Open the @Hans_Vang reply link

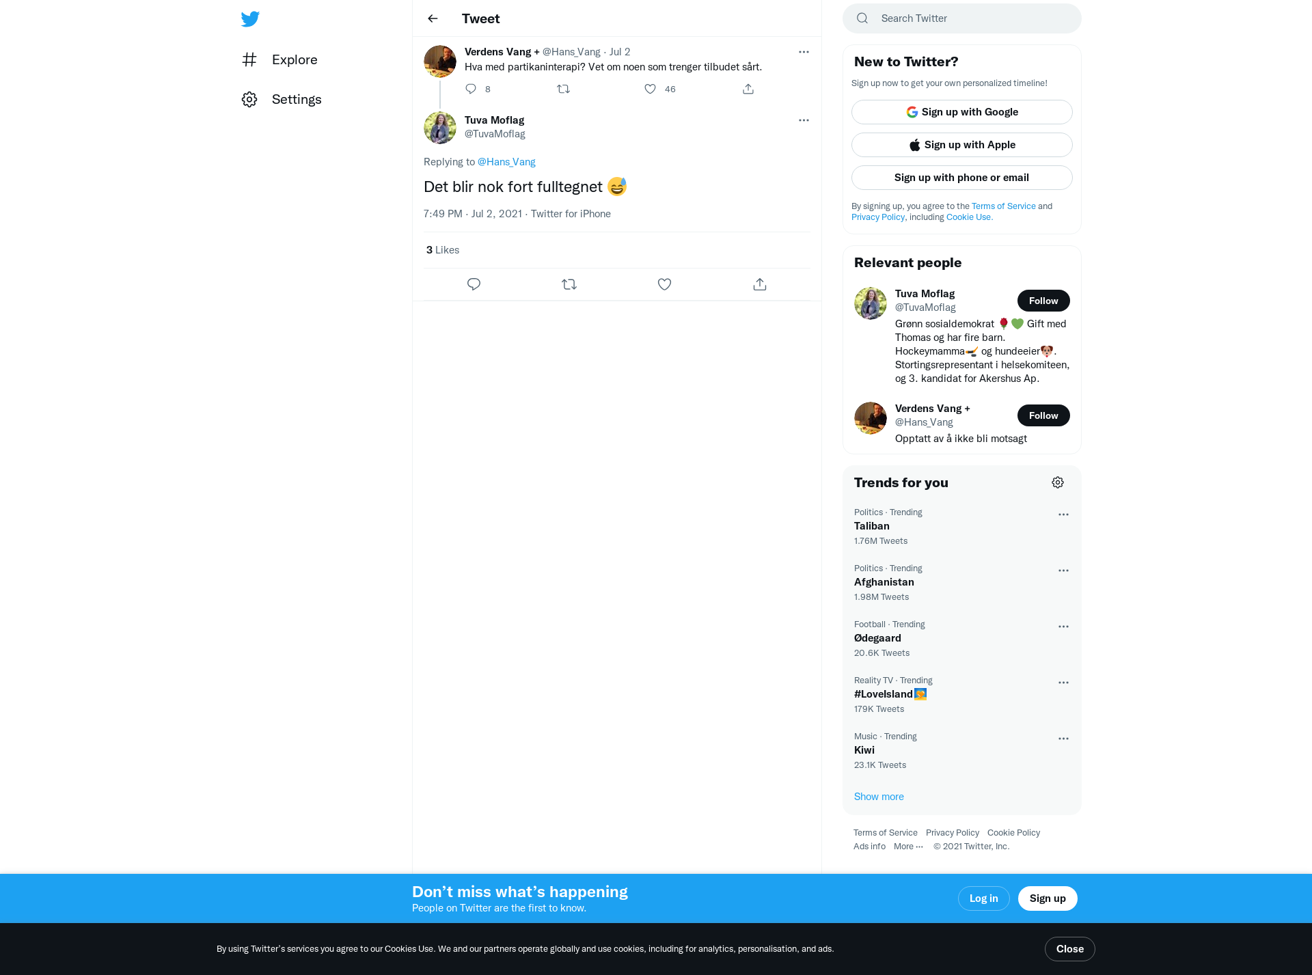point(506,162)
